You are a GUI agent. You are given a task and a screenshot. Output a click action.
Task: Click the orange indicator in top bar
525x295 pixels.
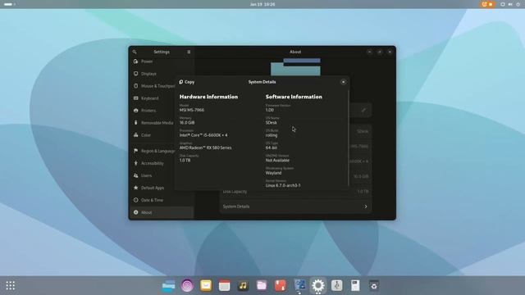(487, 4)
